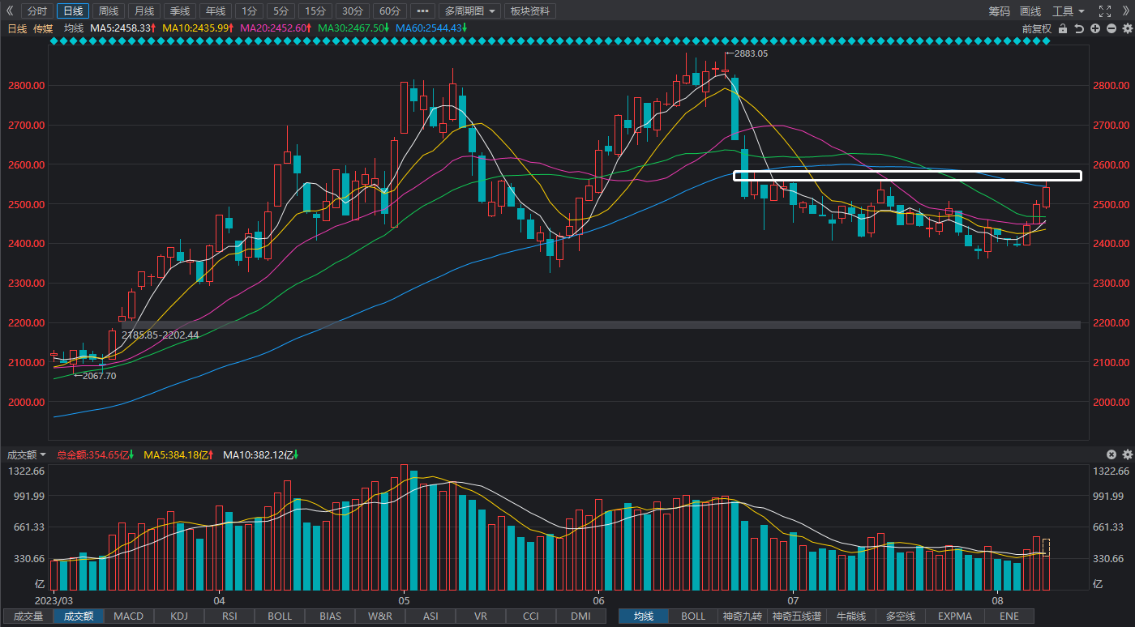This screenshot has width=1135, height=627.
Task: Zoom in chart with plus icon
Action: (x=1095, y=28)
